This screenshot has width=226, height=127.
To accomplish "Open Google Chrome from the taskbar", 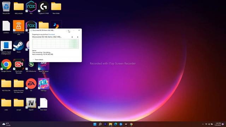I will (x=131, y=124).
